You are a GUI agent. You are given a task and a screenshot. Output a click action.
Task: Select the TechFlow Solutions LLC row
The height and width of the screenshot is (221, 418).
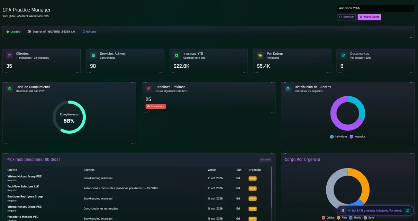(x=138, y=188)
